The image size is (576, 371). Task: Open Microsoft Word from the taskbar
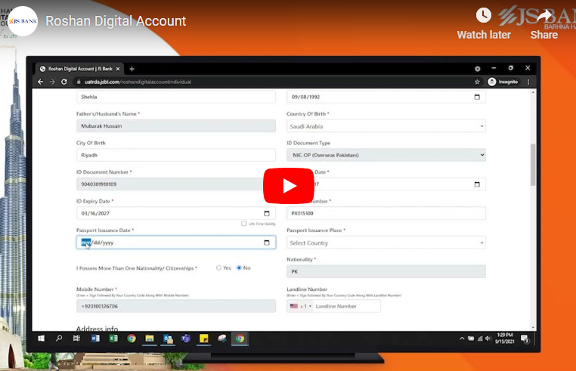pyautogui.click(x=95, y=339)
